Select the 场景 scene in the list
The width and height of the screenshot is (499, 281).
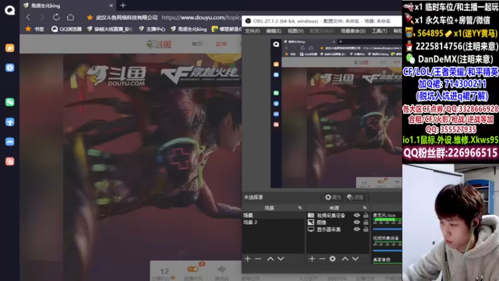pos(273,215)
